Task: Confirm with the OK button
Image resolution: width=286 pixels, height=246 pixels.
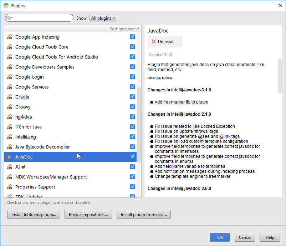Action: pyautogui.click(x=220, y=237)
